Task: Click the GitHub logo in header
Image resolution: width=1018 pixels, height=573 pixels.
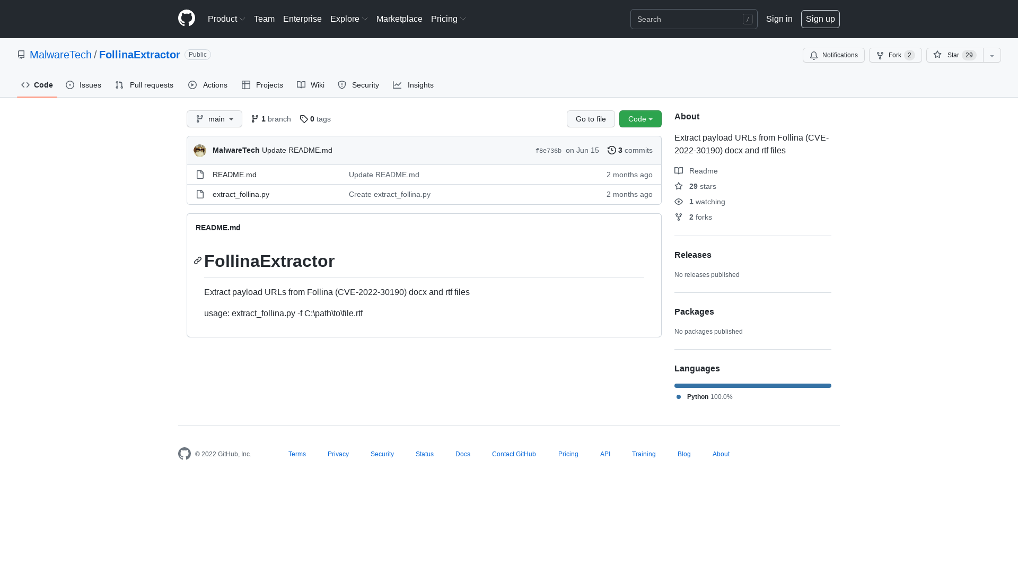Action: (x=187, y=19)
